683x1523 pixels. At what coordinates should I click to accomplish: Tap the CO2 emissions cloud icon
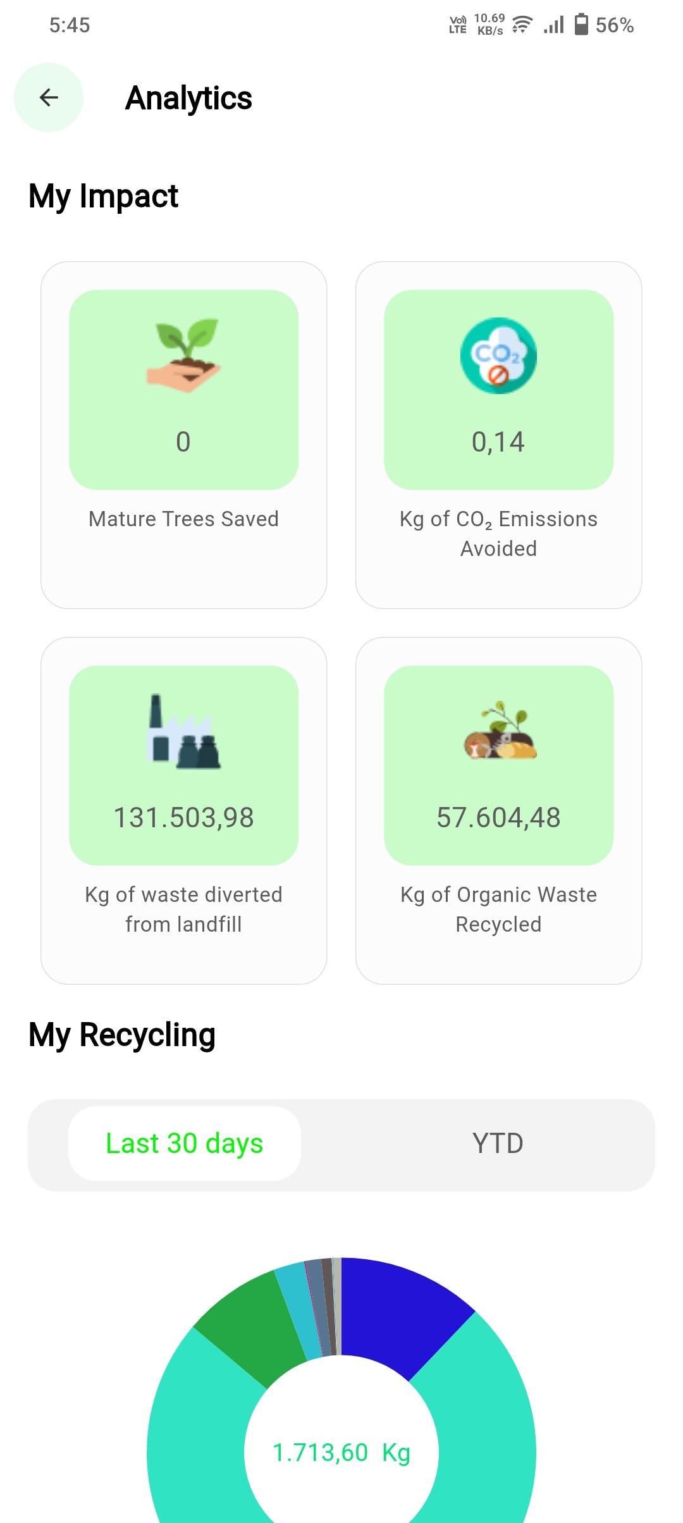point(498,355)
